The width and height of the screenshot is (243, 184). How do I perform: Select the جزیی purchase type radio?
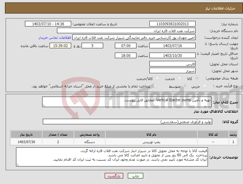[205, 86]
